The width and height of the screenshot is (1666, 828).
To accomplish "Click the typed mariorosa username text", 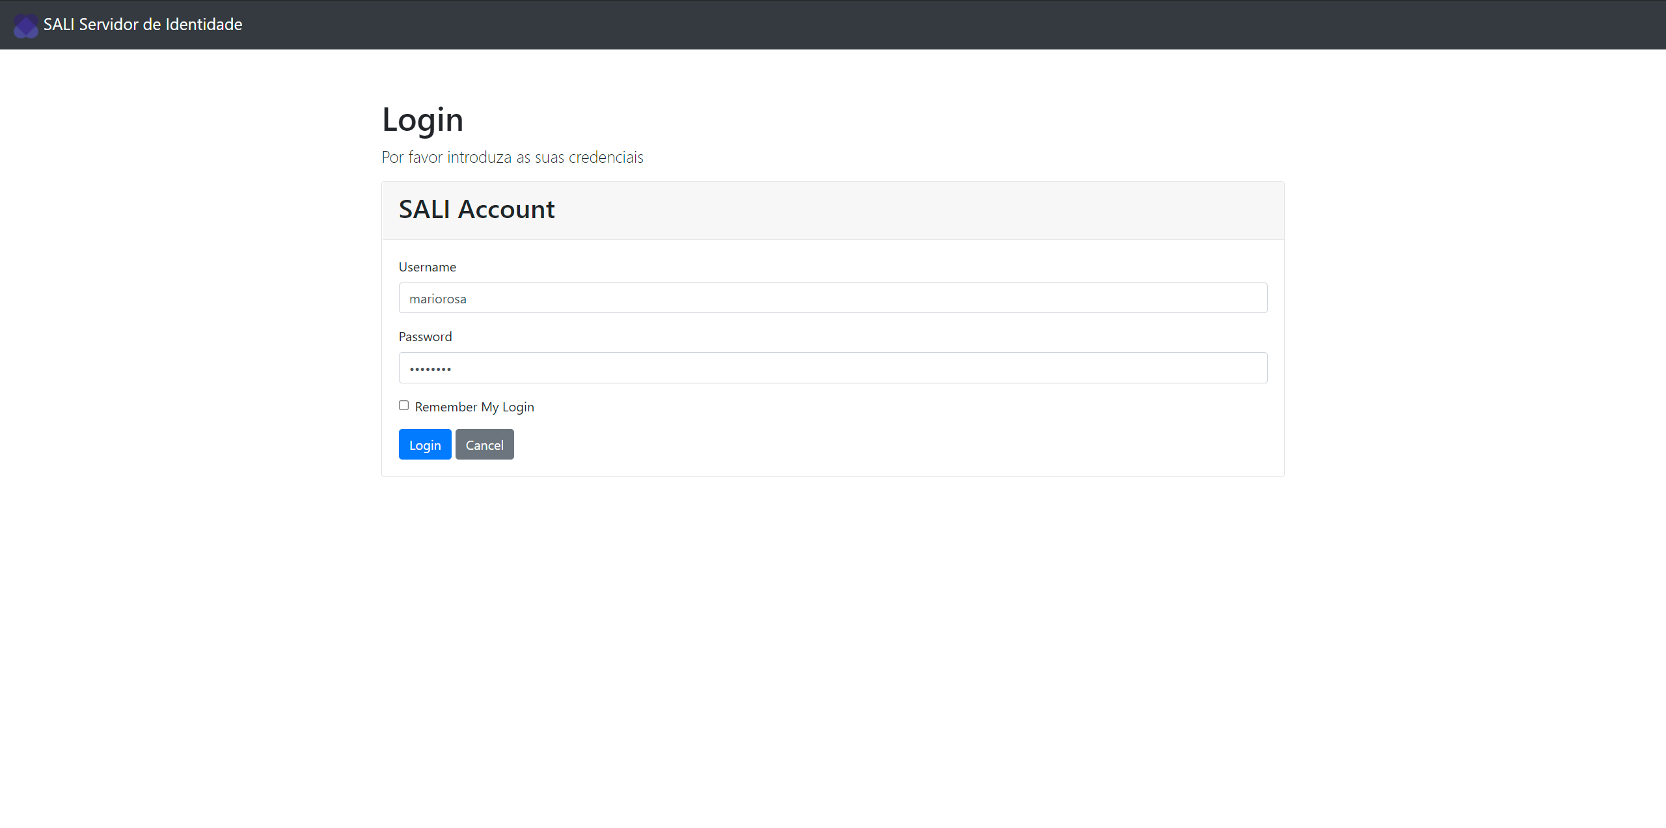I will click(437, 299).
